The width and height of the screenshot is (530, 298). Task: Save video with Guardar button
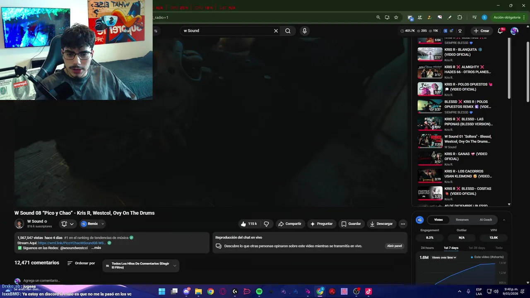pos(351,224)
